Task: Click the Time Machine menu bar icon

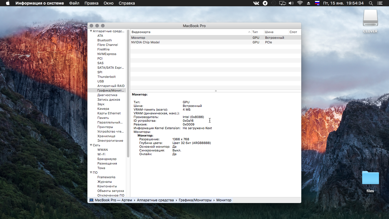Action: 274,3
